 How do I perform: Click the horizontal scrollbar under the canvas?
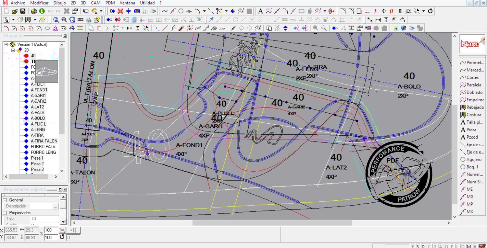(272, 223)
